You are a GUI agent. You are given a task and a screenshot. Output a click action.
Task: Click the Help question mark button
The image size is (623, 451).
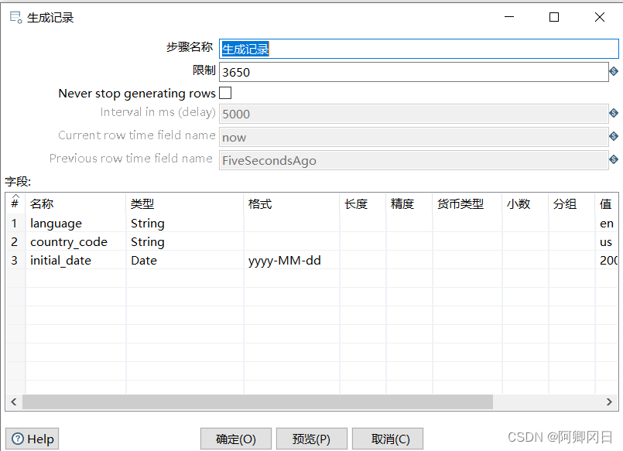coord(33,439)
